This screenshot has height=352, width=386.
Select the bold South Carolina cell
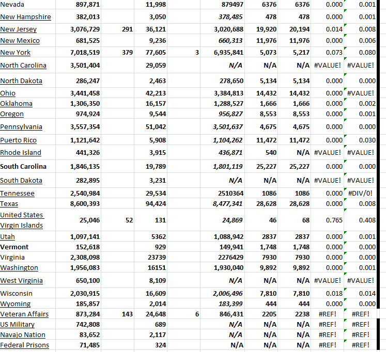23,166
